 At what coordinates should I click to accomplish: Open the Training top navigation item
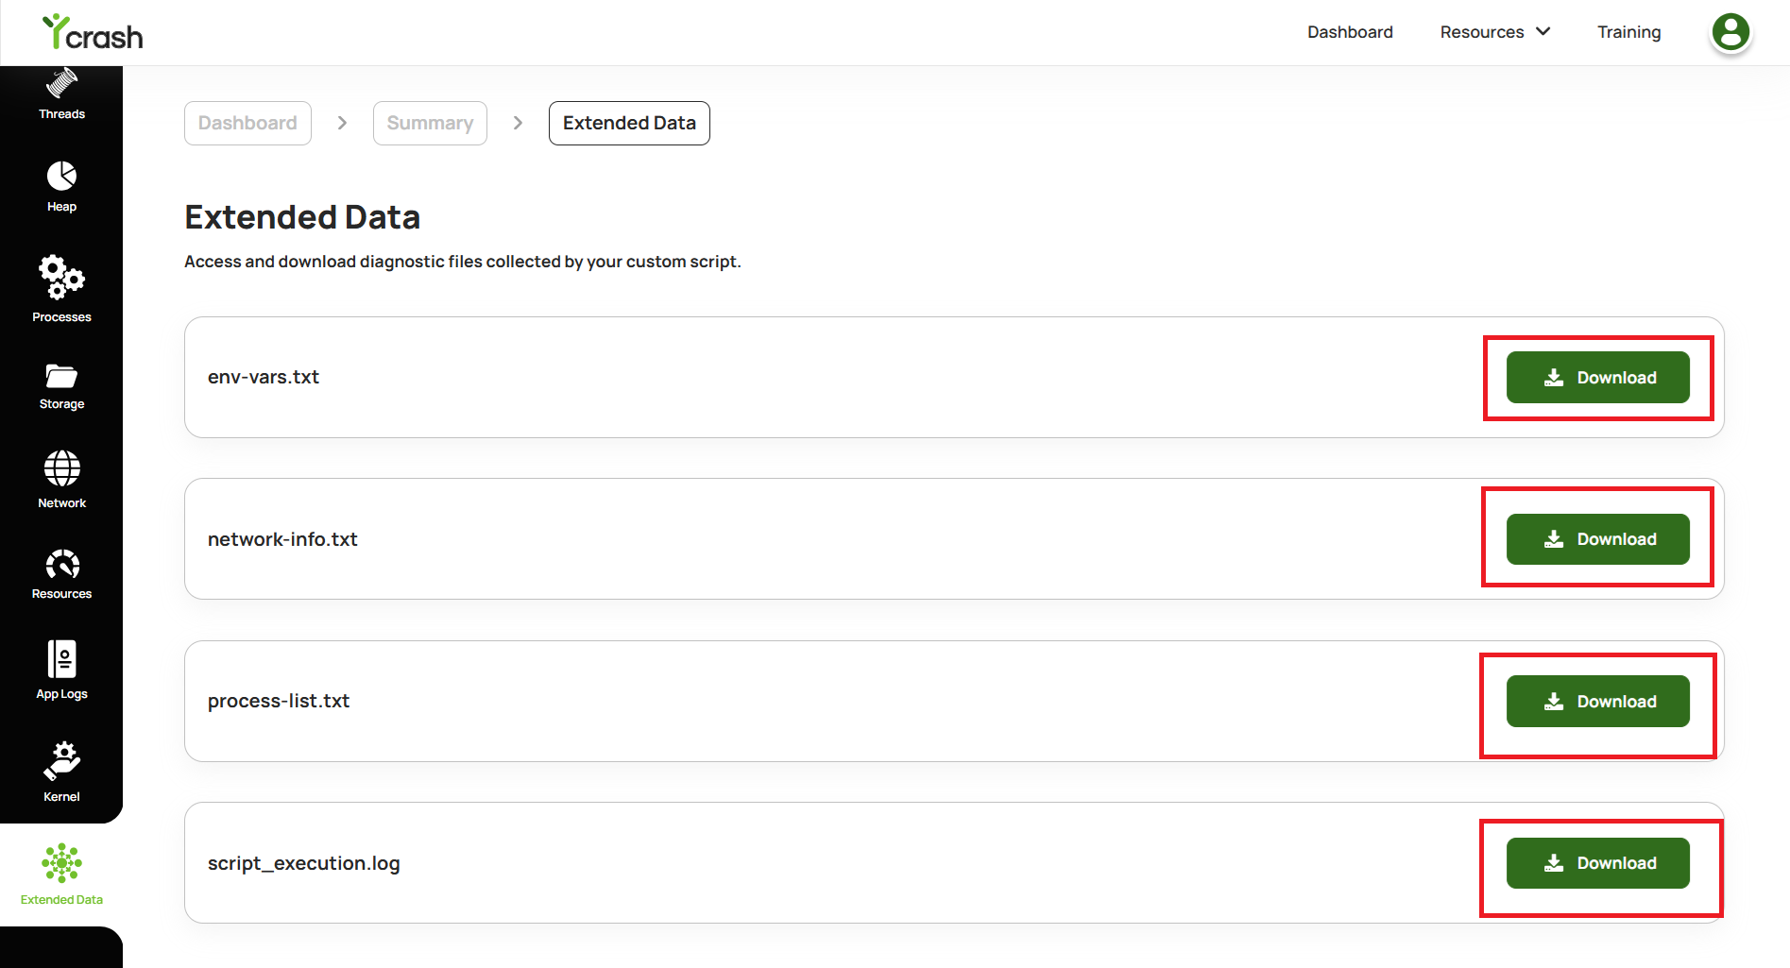1628,32
